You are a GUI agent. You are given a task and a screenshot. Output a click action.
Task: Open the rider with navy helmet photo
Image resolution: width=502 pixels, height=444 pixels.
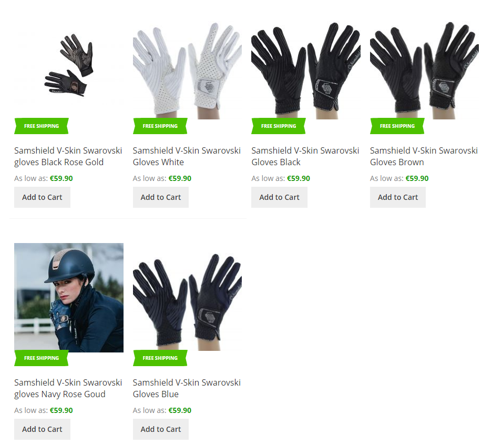tap(69, 298)
